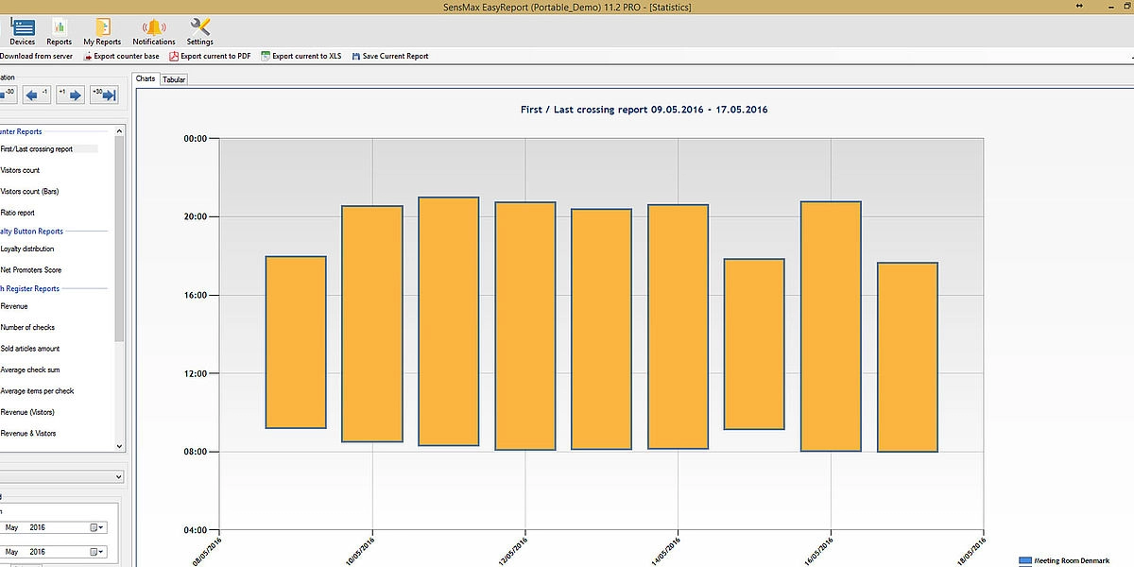Screen dimensions: 1134x567
Task: Step forward one day with +1 arrow
Action: 70,94
